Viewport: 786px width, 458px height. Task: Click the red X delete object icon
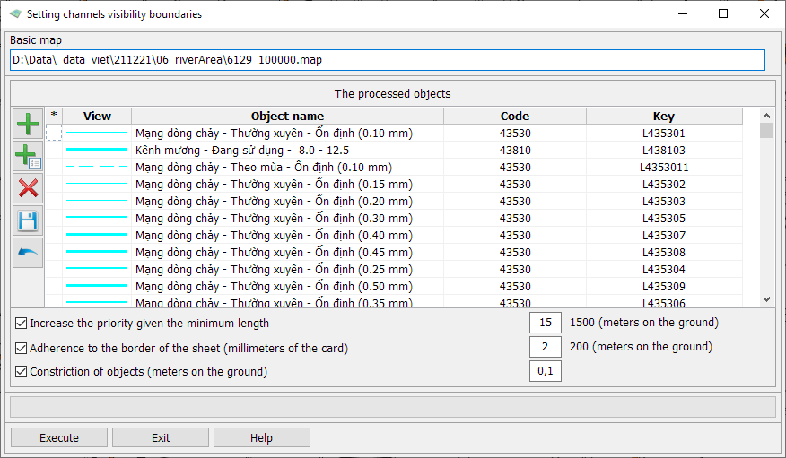tap(28, 188)
